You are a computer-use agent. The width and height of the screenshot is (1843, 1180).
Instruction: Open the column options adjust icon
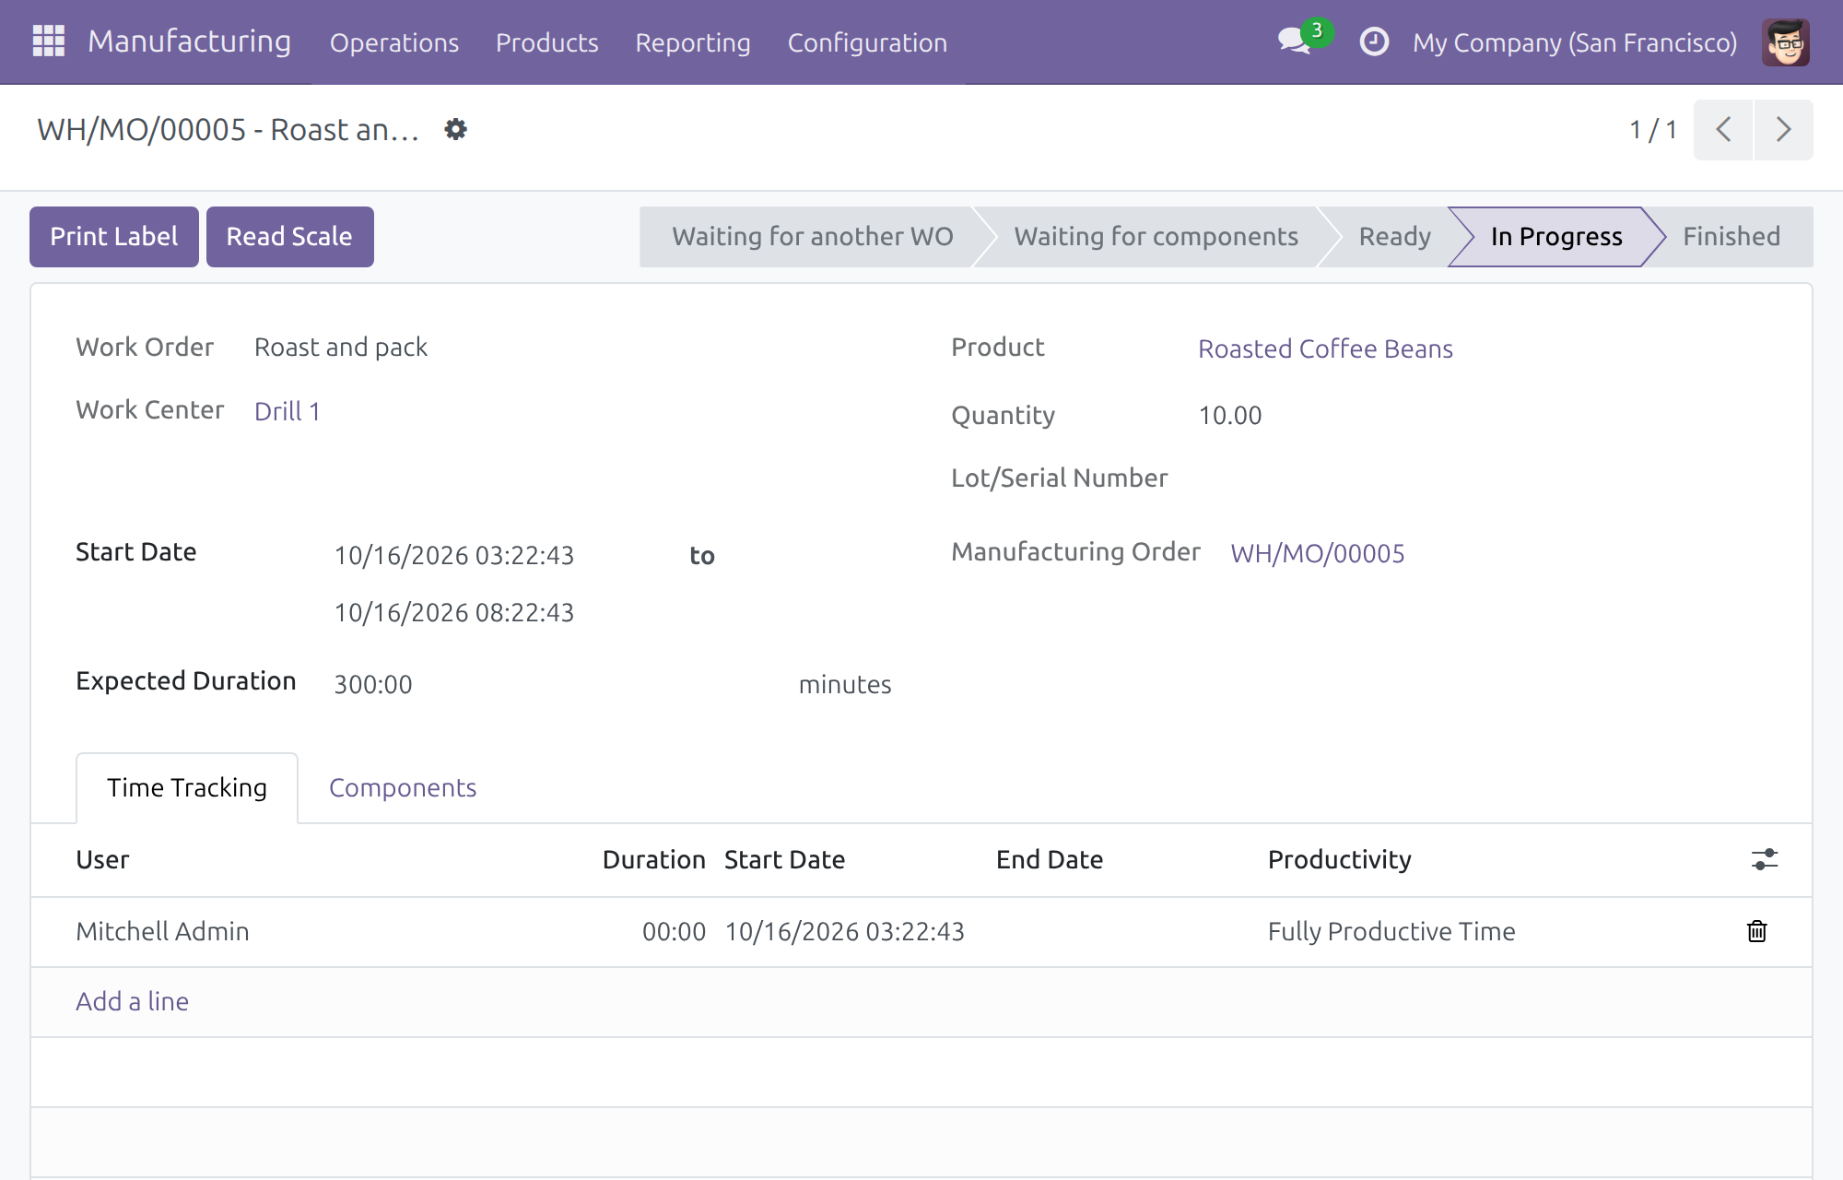1765,859
